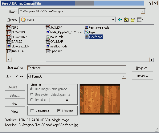Viewport: 159px width, 133px height.
Task: Open the view menu icon
Action: [x=140, y=20]
